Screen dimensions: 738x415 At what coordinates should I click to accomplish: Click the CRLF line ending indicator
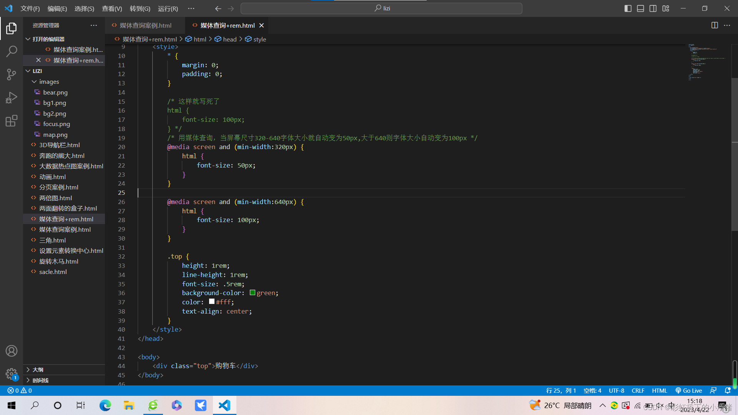pos(638,390)
